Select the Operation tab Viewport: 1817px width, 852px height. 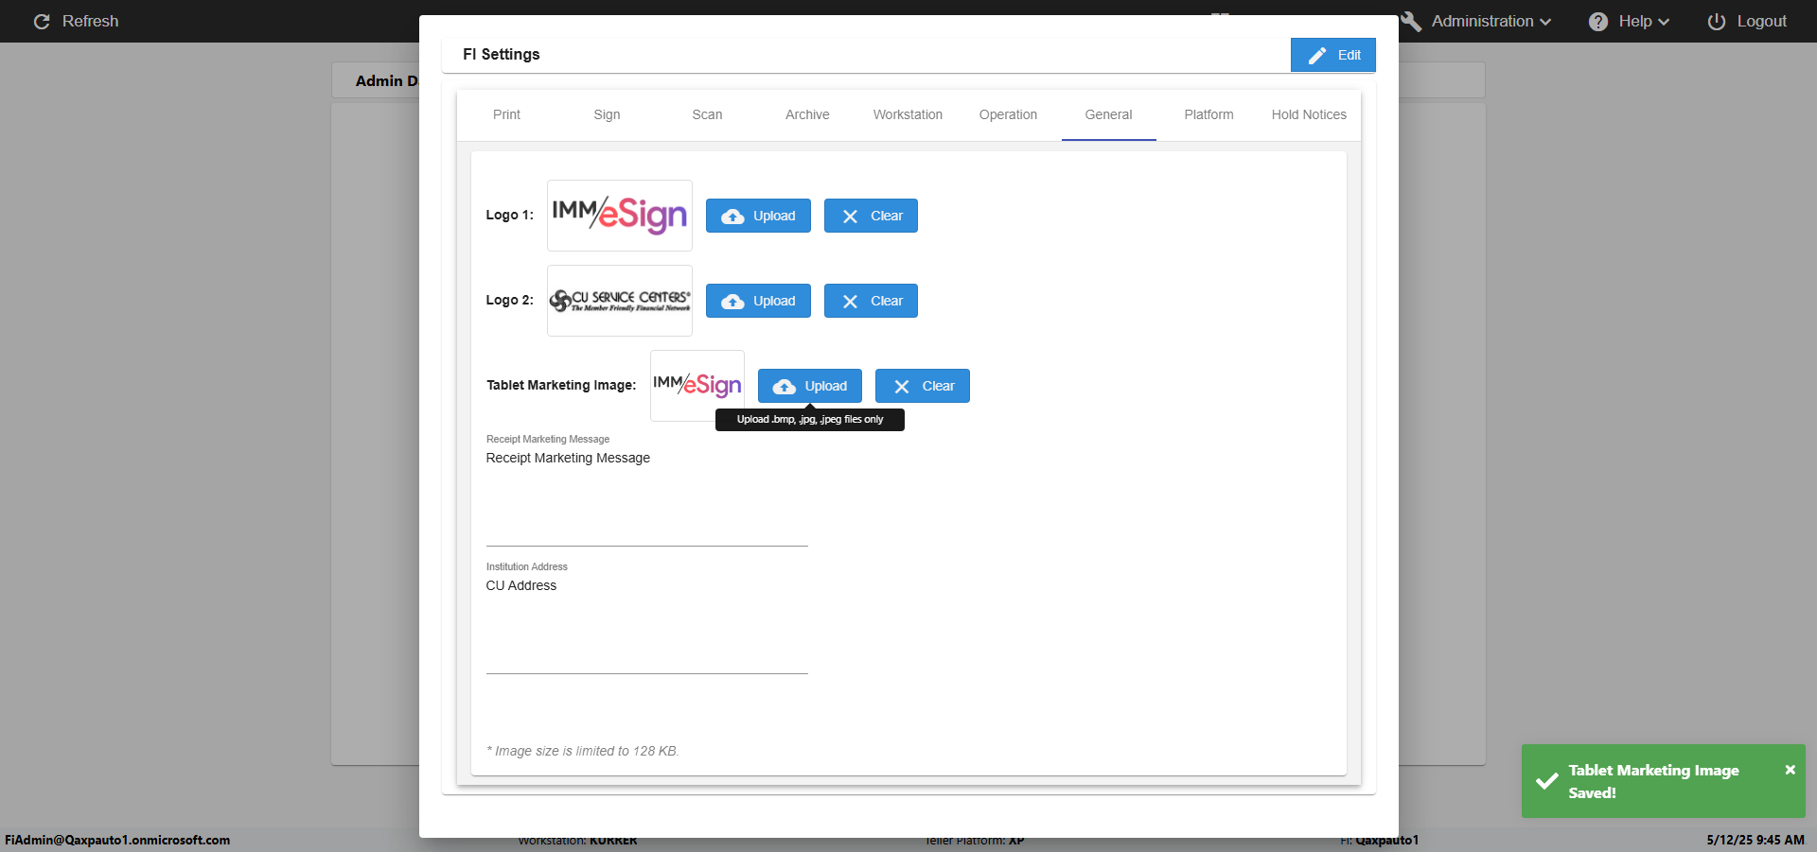pos(1008,114)
